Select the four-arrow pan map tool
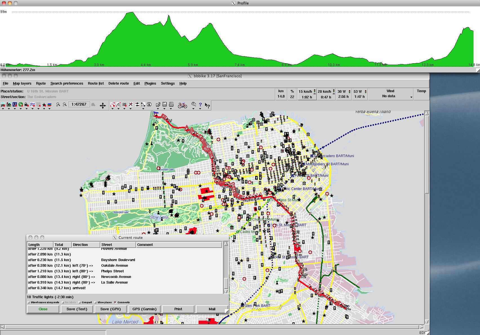The height and width of the screenshot is (335, 480). (103, 105)
